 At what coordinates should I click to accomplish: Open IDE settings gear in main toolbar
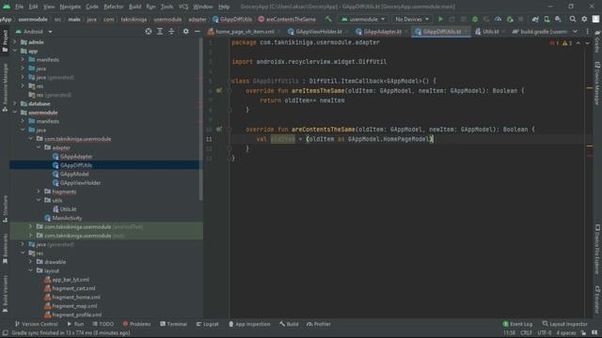[x=584, y=19]
